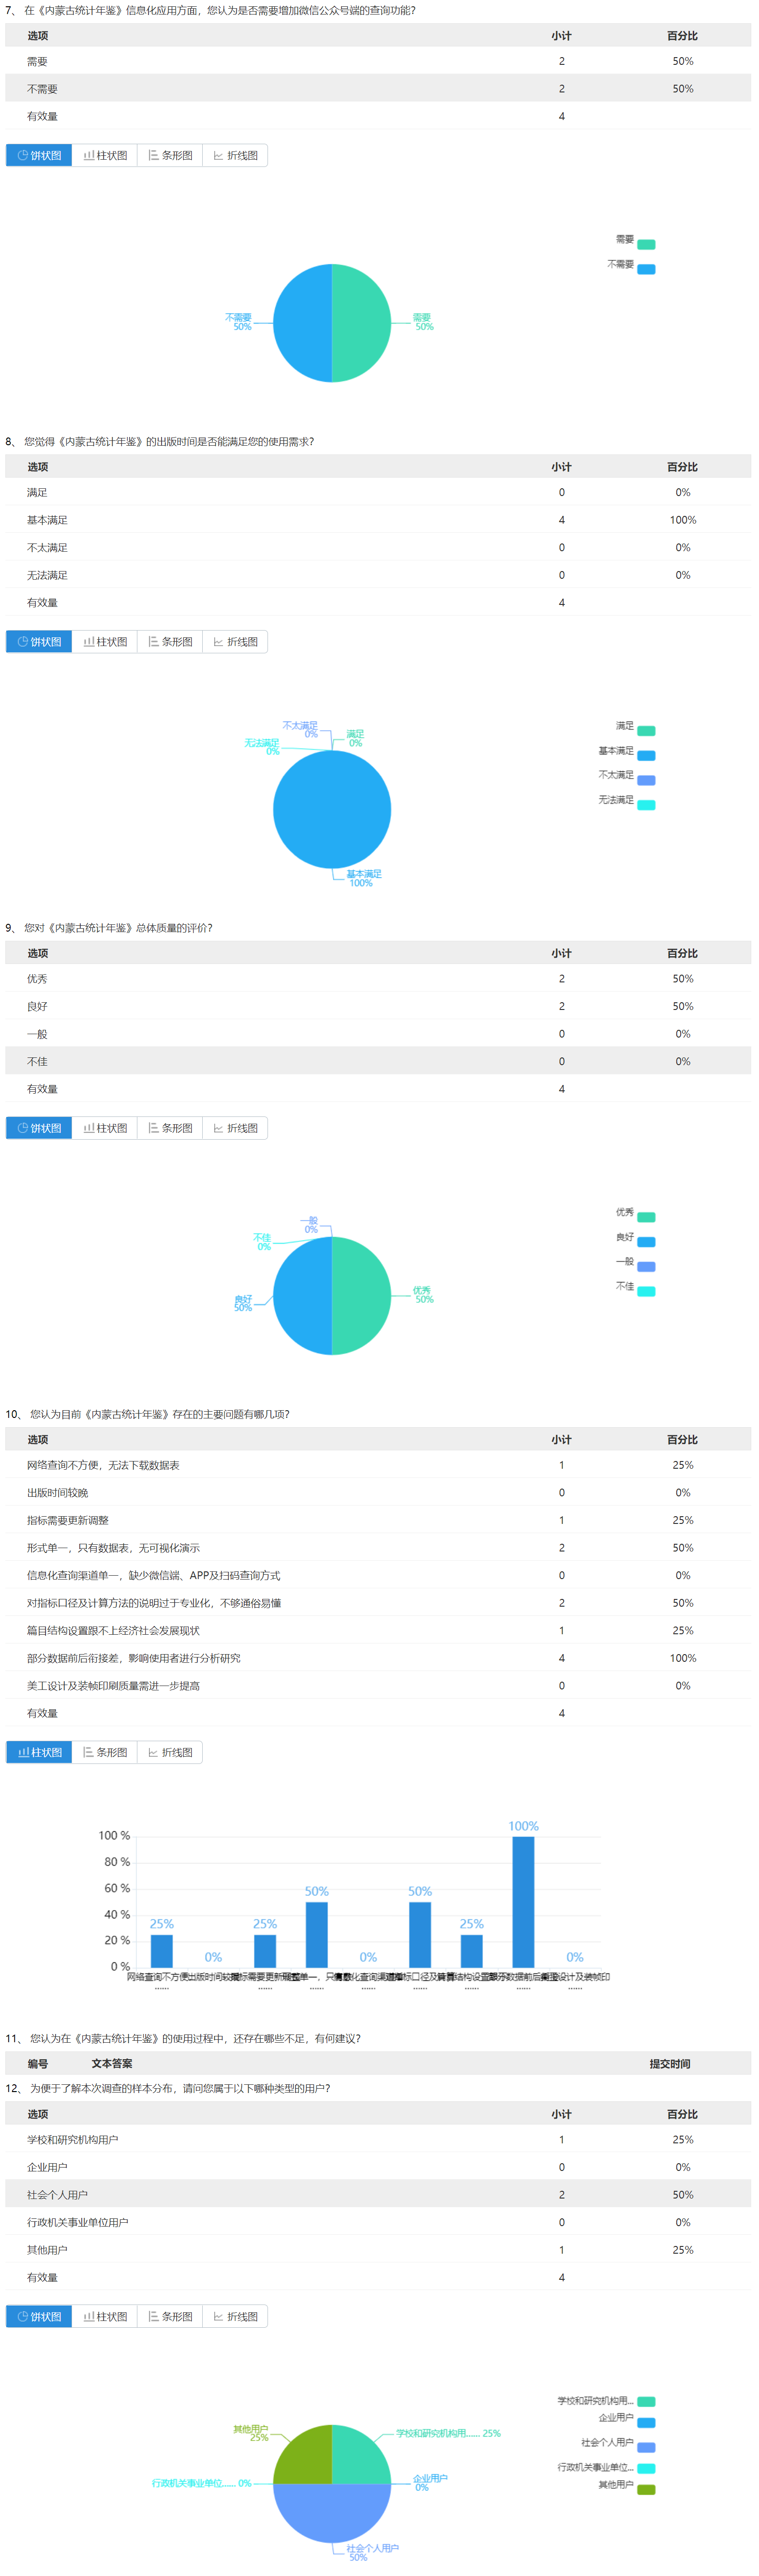Switch question 8 chart to 柱状图
Screen dimensions: 759x2576
point(105,642)
